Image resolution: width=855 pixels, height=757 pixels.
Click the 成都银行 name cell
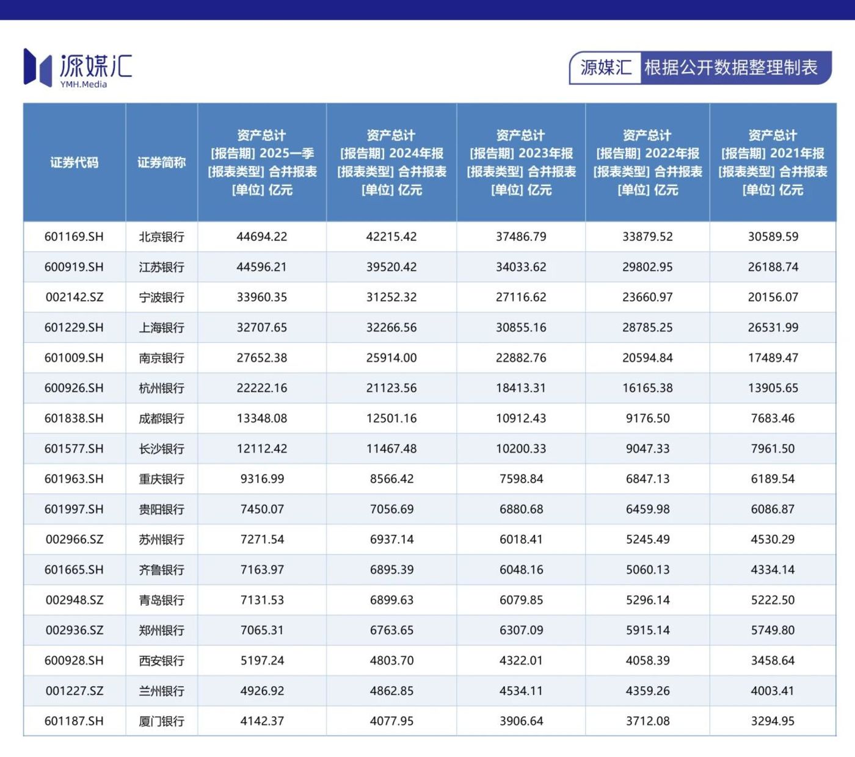161,418
